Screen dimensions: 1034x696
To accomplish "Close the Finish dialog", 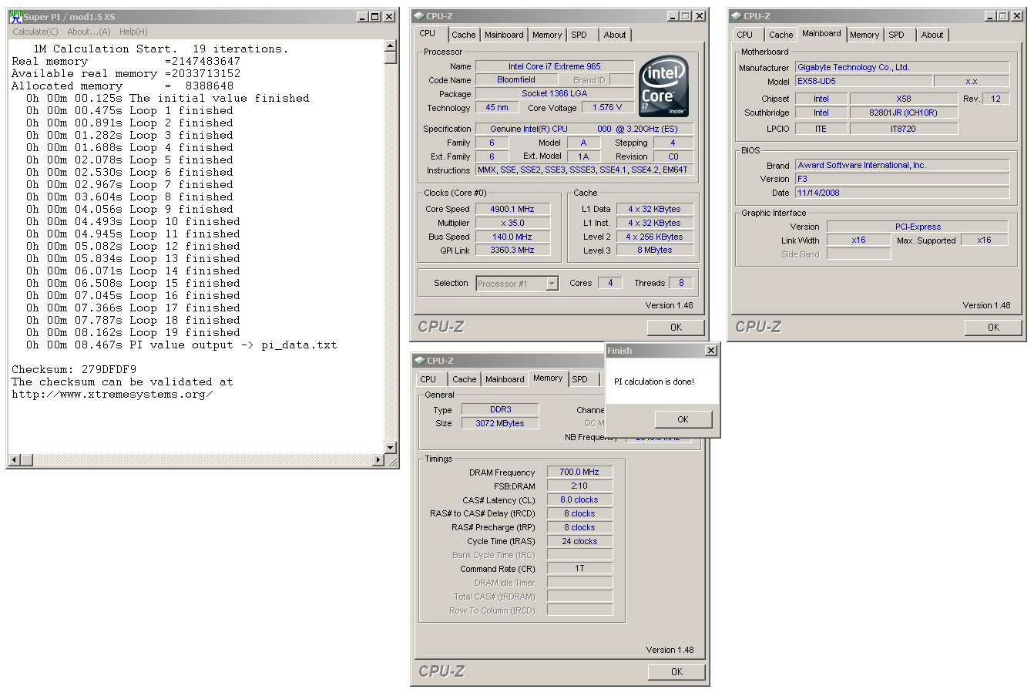I will [711, 351].
